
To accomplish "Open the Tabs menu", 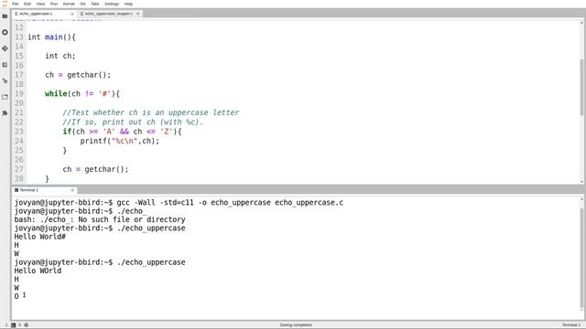I will tap(95, 4).
